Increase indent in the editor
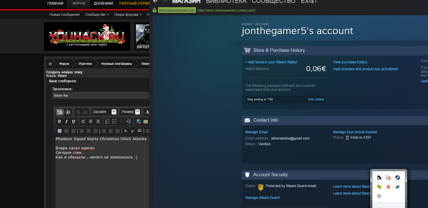The image size is (428, 208). point(129,121)
